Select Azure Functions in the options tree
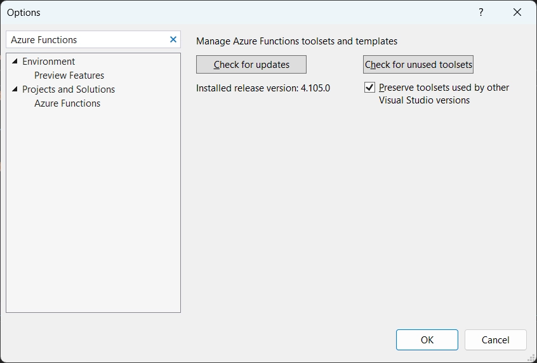 point(67,103)
